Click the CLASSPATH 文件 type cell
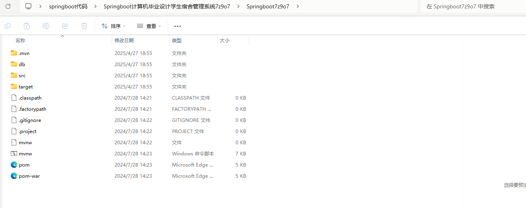The height and width of the screenshot is (208, 526). pos(191,98)
